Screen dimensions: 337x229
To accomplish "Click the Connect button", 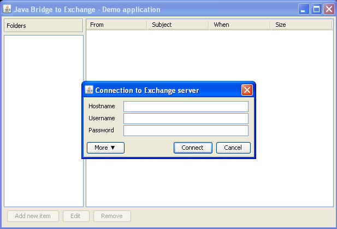I will click(193, 148).
